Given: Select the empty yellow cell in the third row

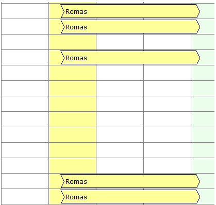Looking at the screenshot, I should coord(72,42).
